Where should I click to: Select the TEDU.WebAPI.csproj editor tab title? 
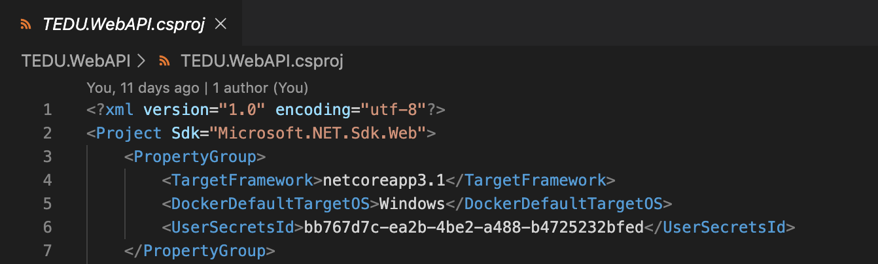[x=124, y=24]
